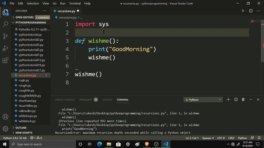Click the Windows Start button

click(x=5, y=144)
